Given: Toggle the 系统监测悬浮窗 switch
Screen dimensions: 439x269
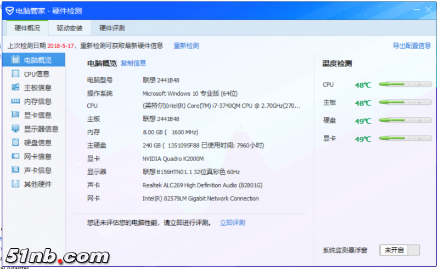Looking at the screenshot, I should click(399, 250).
